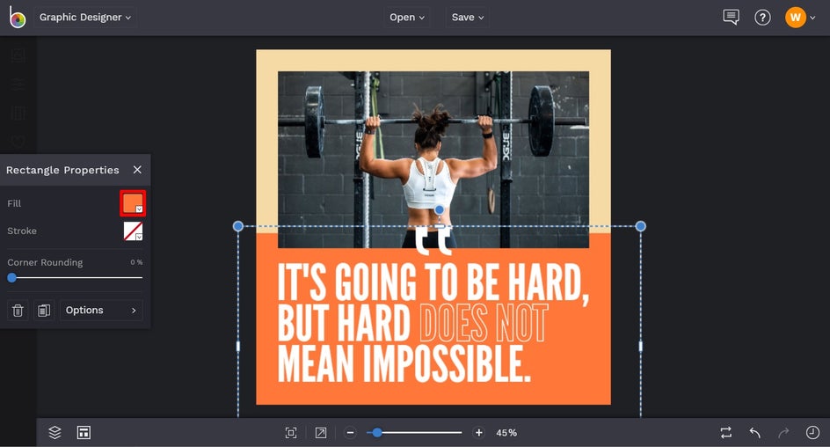Open the Save menu
This screenshot has height=447, width=830.
point(468,18)
